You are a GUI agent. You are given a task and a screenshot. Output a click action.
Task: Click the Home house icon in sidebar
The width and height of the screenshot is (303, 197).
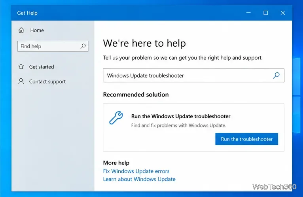(x=21, y=30)
